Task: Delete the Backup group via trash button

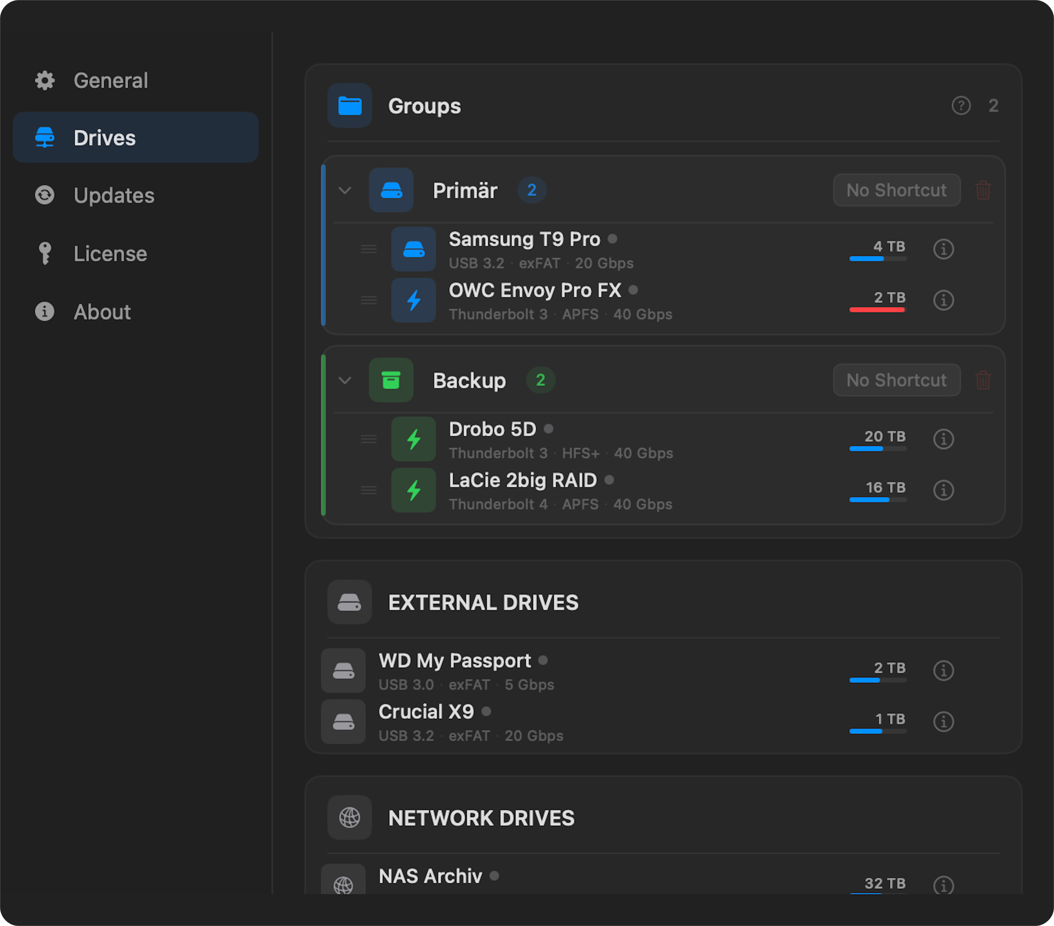Action: coord(982,380)
